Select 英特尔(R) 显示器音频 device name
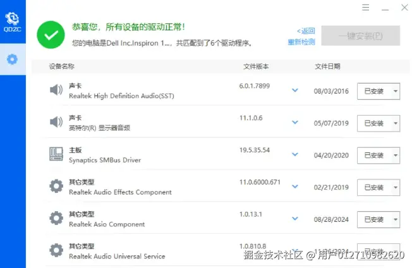412x268 pixels. pos(100,128)
